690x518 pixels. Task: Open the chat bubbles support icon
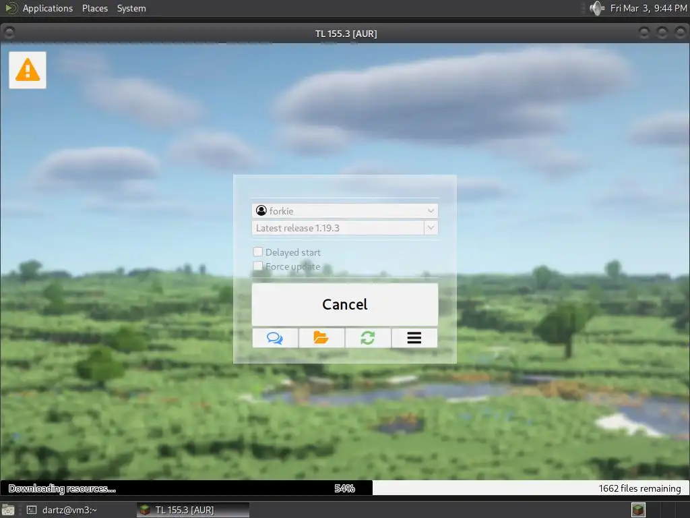pos(275,338)
